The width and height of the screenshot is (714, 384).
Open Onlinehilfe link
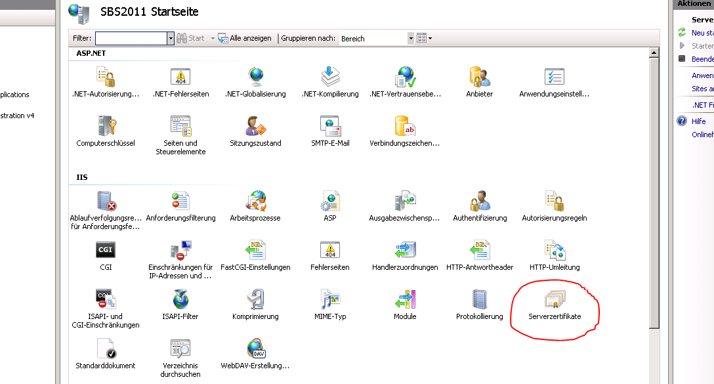pos(703,135)
